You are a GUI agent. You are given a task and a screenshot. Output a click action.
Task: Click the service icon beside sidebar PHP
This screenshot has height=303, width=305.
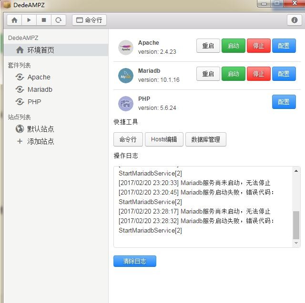[20, 102]
